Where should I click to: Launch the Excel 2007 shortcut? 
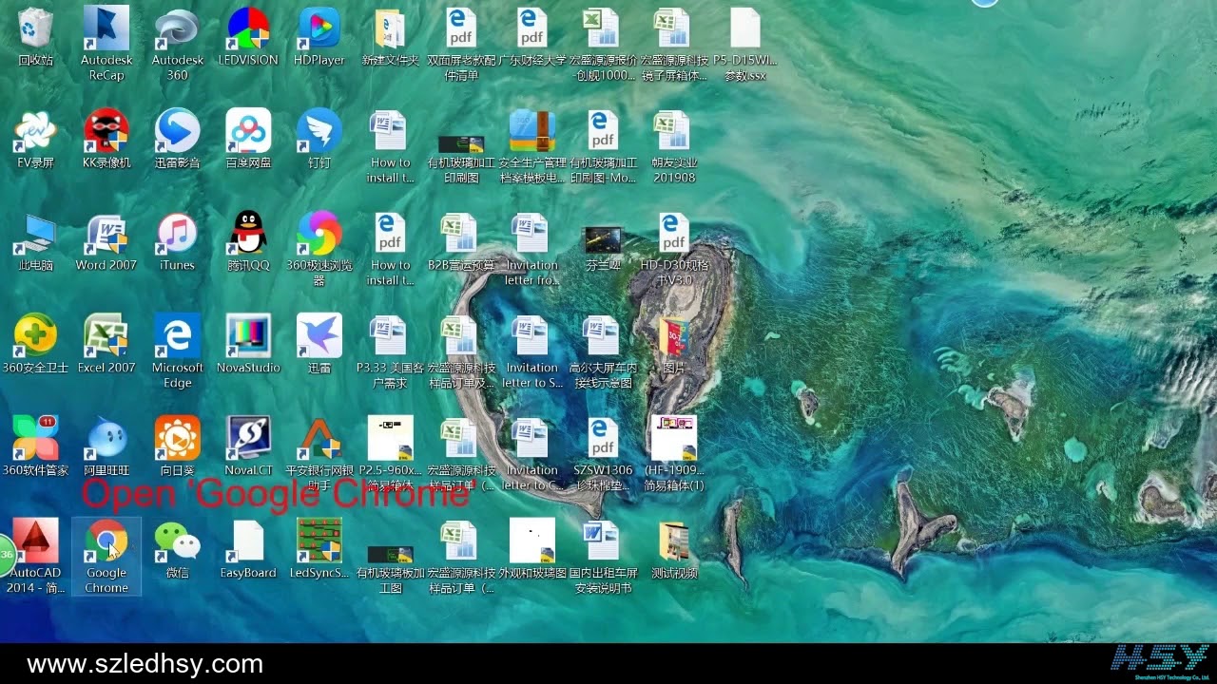(106, 346)
